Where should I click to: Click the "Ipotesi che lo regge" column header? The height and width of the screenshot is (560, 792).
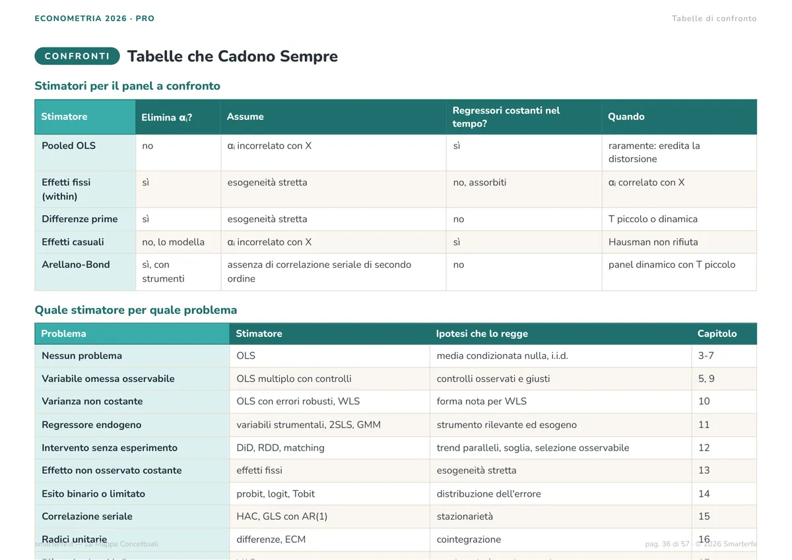(x=560, y=334)
